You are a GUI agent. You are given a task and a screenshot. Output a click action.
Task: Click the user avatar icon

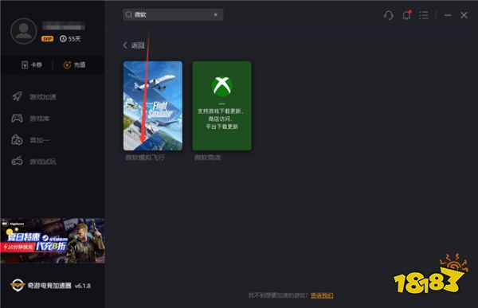tap(23, 31)
